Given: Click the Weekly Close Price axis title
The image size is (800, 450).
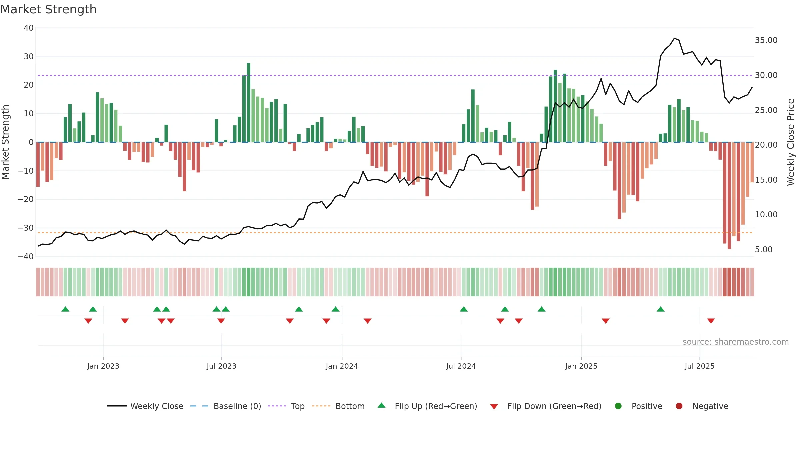Looking at the screenshot, I should click(x=791, y=142).
